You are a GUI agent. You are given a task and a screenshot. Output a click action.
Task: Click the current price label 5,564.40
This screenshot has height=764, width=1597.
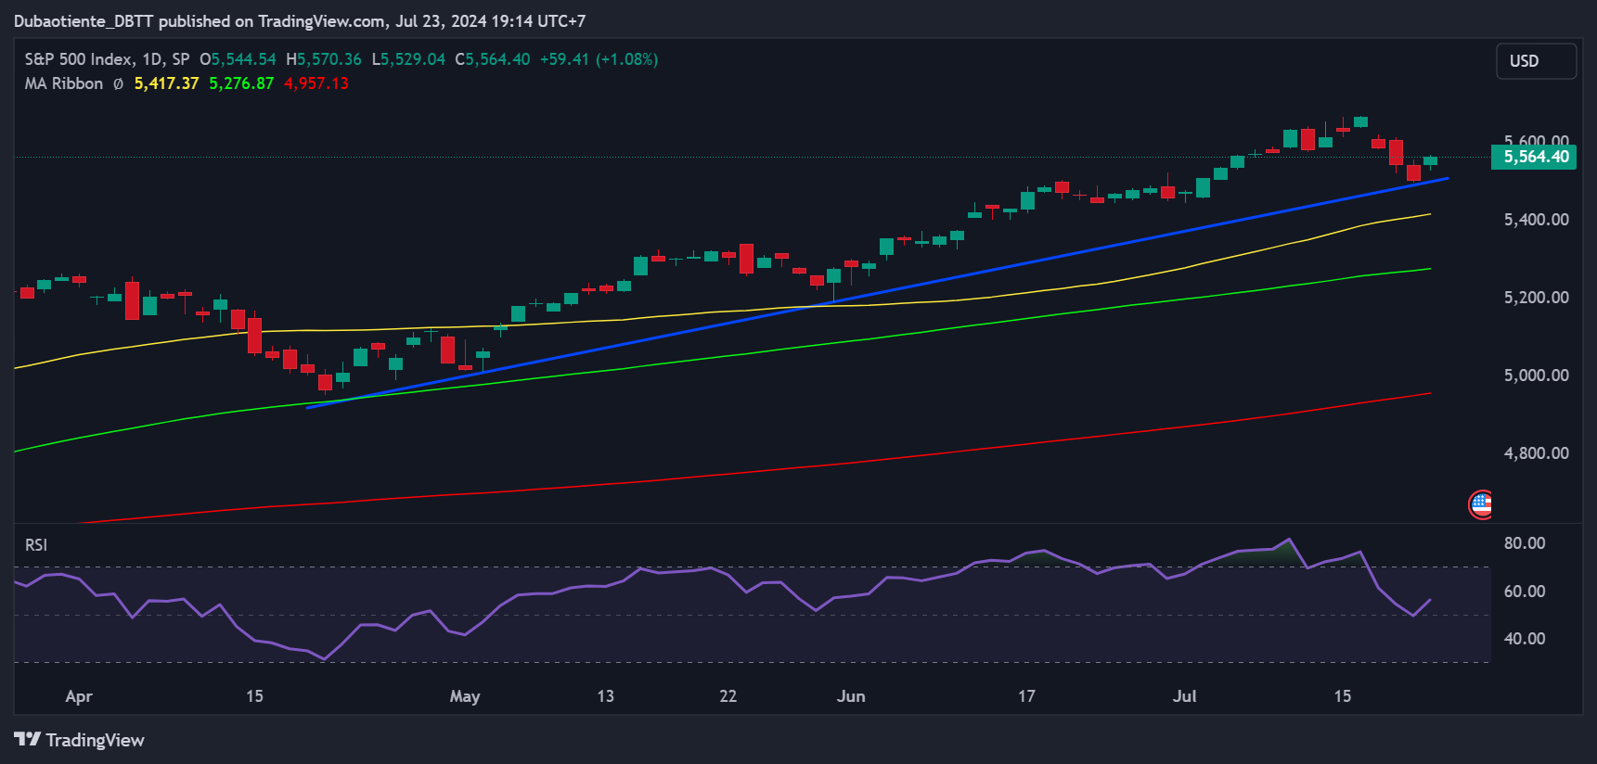pyautogui.click(x=1536, y=157)
